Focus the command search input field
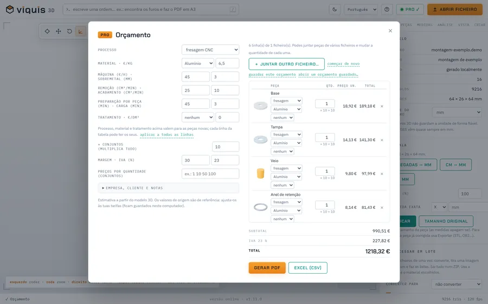This screenshot has height=304, width=488. 151,9
